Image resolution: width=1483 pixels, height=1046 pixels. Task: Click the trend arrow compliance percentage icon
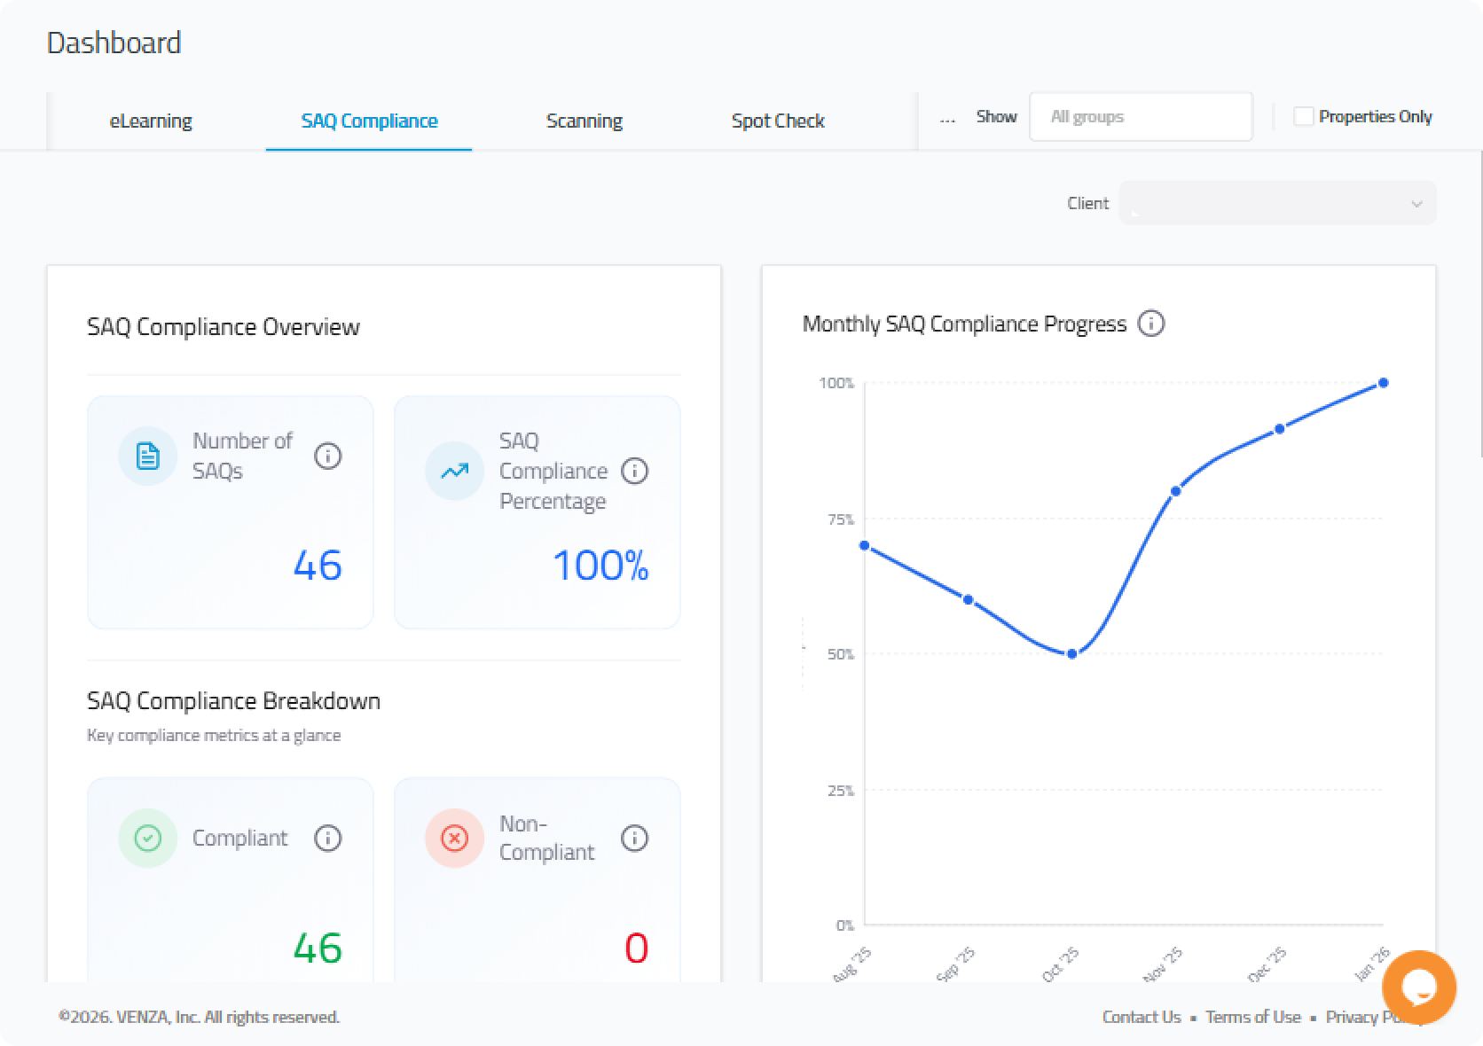pyautogui.click(x=454, y=471)
